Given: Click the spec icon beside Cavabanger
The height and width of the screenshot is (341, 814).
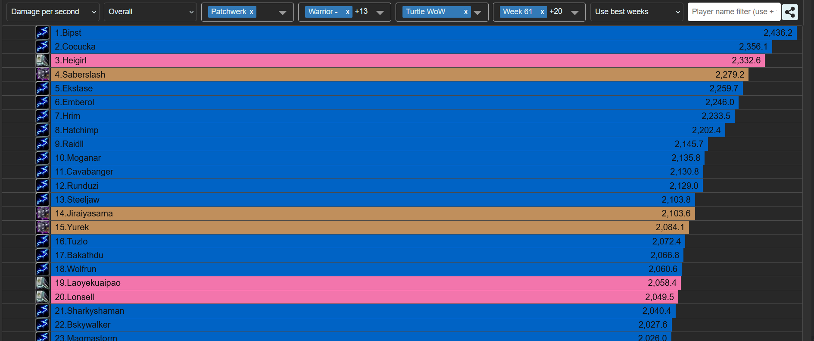Looking at the screenshot, I should (42, 172).
